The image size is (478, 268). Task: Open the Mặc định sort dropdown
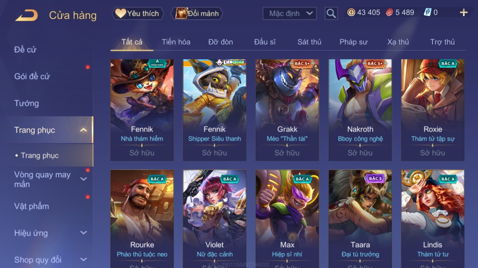290,14
